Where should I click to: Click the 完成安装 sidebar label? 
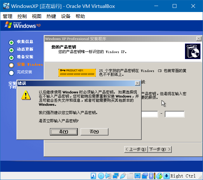(24, 72)
